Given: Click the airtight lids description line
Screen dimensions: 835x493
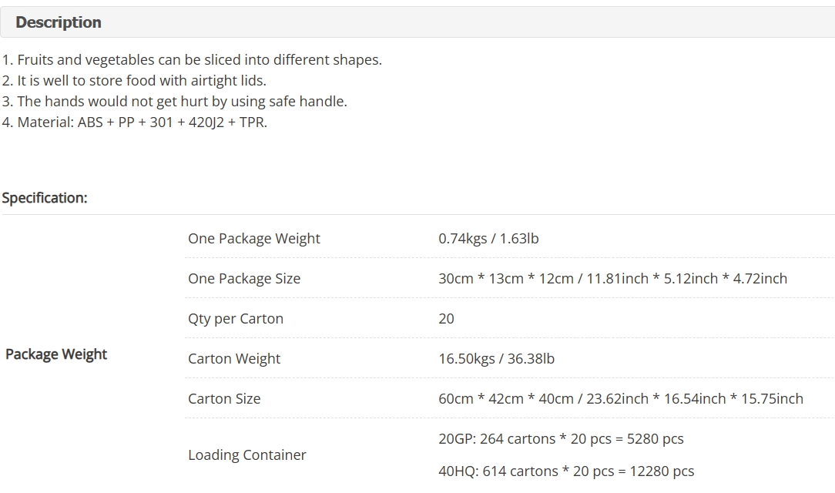Looking at the screenshot, I should click(x=134, y=80).
